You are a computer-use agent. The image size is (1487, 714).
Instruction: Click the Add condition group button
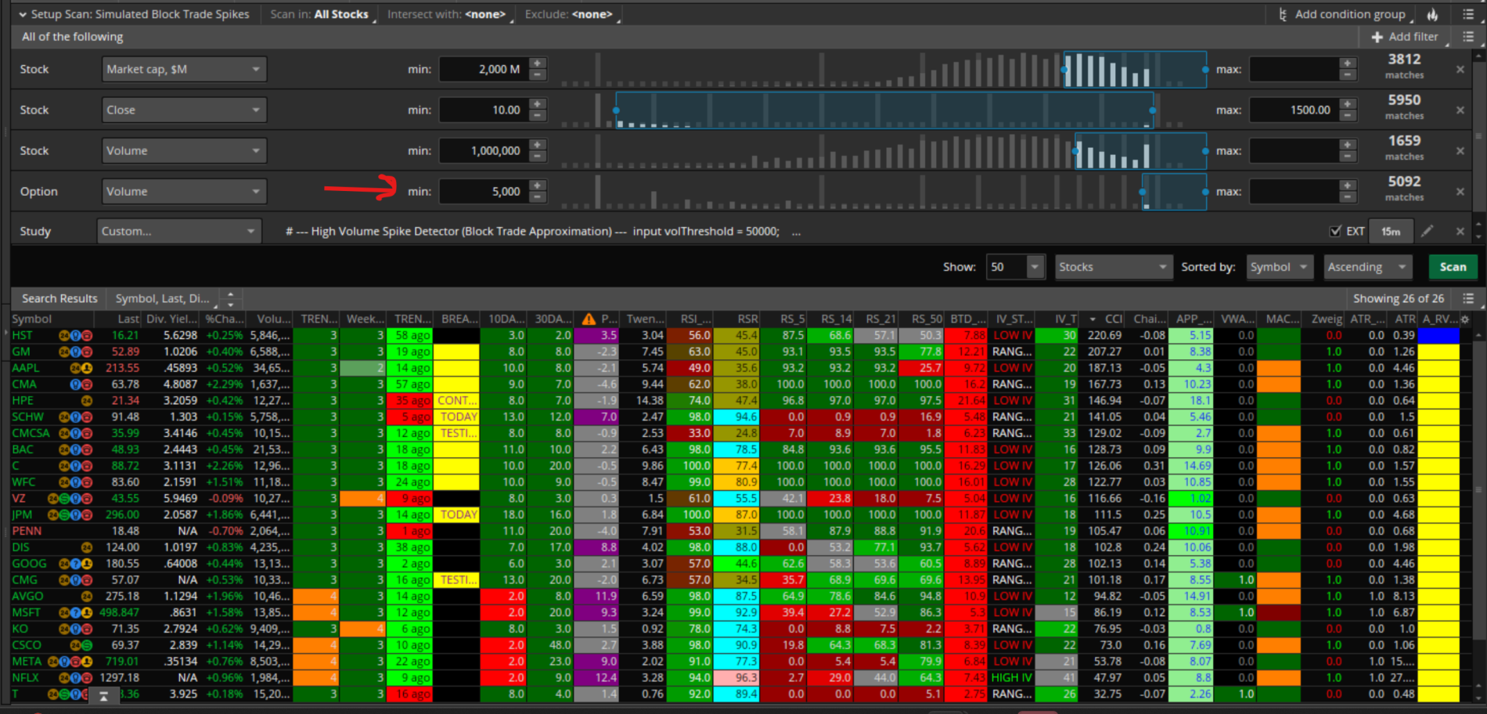(1342, 14)
